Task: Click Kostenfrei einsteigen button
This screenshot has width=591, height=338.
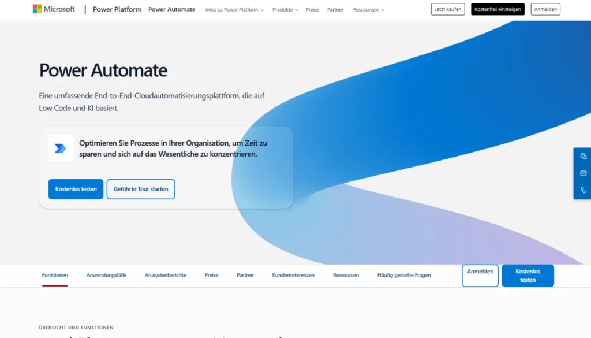Action: pos(498,9)
